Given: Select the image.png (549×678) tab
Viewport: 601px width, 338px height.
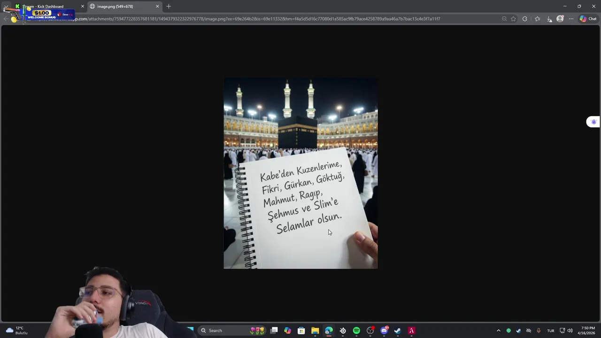Looking at the screenshot, I should pyautogui.click(x=124, y=7).
